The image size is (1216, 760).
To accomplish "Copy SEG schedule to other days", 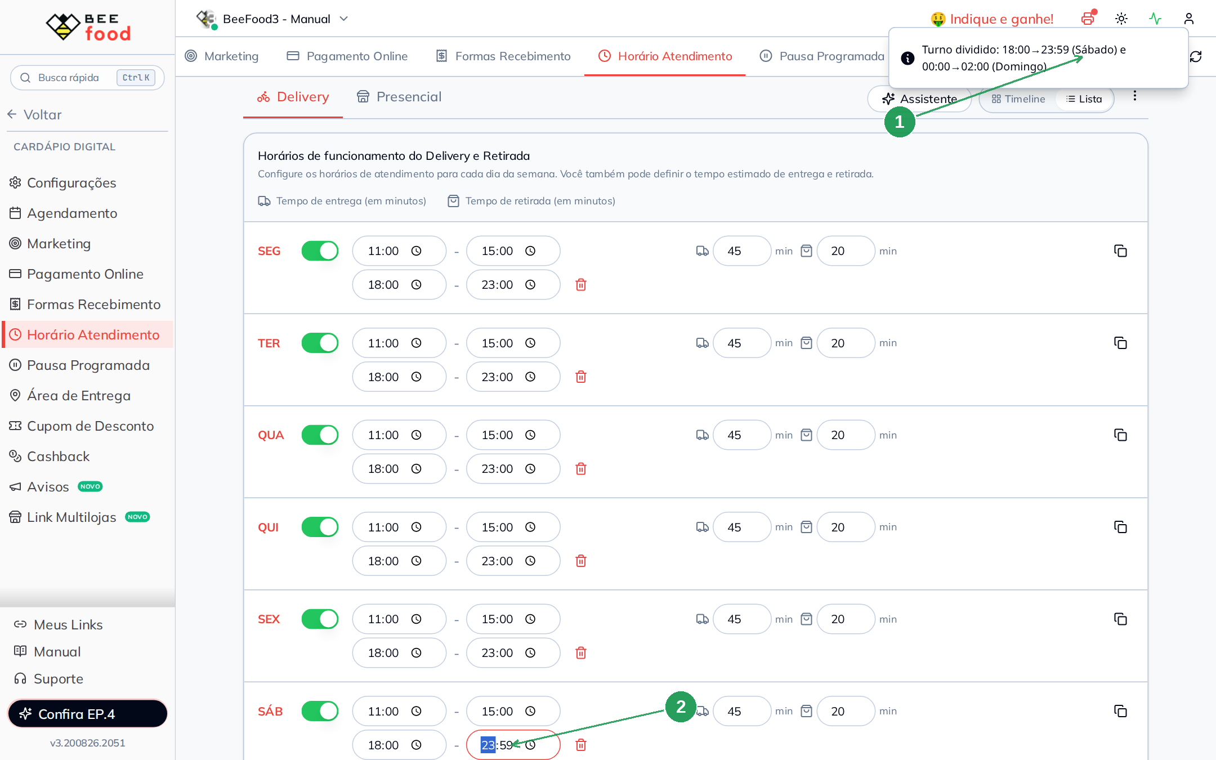I will coord(1120,251).
